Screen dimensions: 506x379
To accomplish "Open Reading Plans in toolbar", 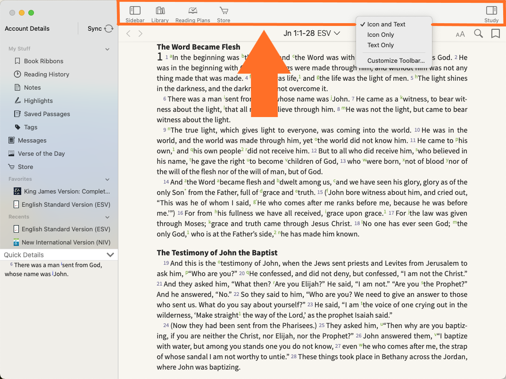I will (193, 11).
